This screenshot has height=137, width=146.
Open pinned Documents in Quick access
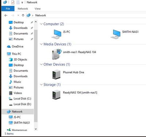[x=21, y=34]
